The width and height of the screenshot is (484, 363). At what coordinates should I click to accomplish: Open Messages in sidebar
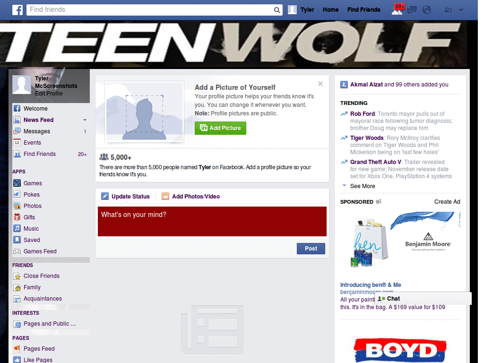tap(37, 131)
